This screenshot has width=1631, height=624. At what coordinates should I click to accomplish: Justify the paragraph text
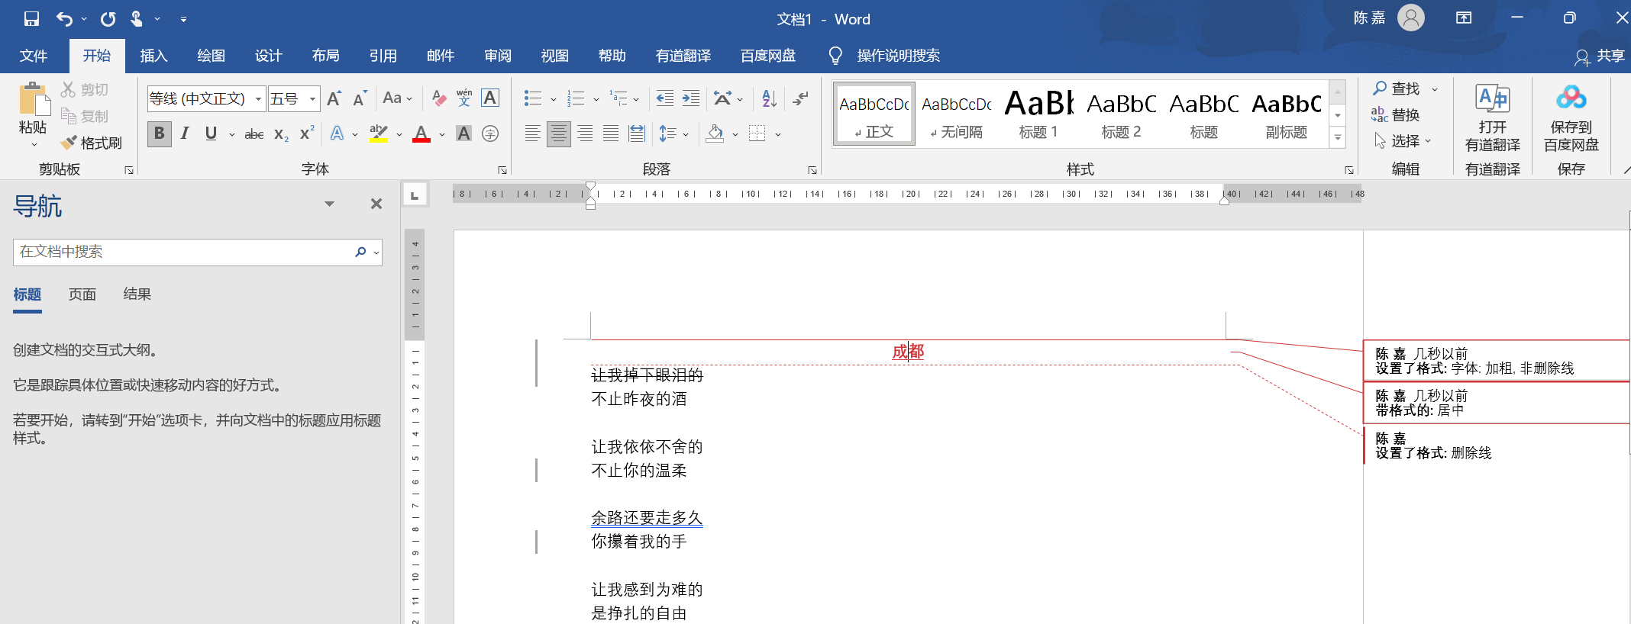611,133
